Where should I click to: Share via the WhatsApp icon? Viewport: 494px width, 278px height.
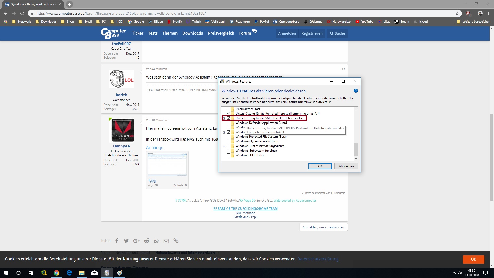coord(156,241)
